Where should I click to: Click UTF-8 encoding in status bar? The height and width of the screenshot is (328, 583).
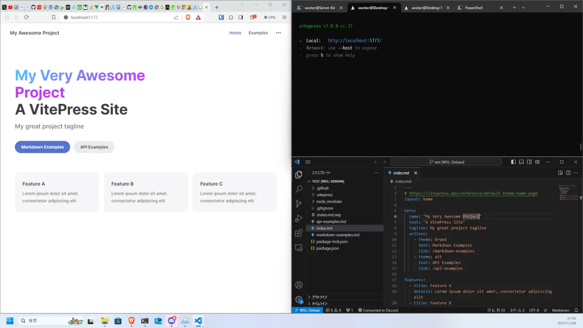pos(534,310)
